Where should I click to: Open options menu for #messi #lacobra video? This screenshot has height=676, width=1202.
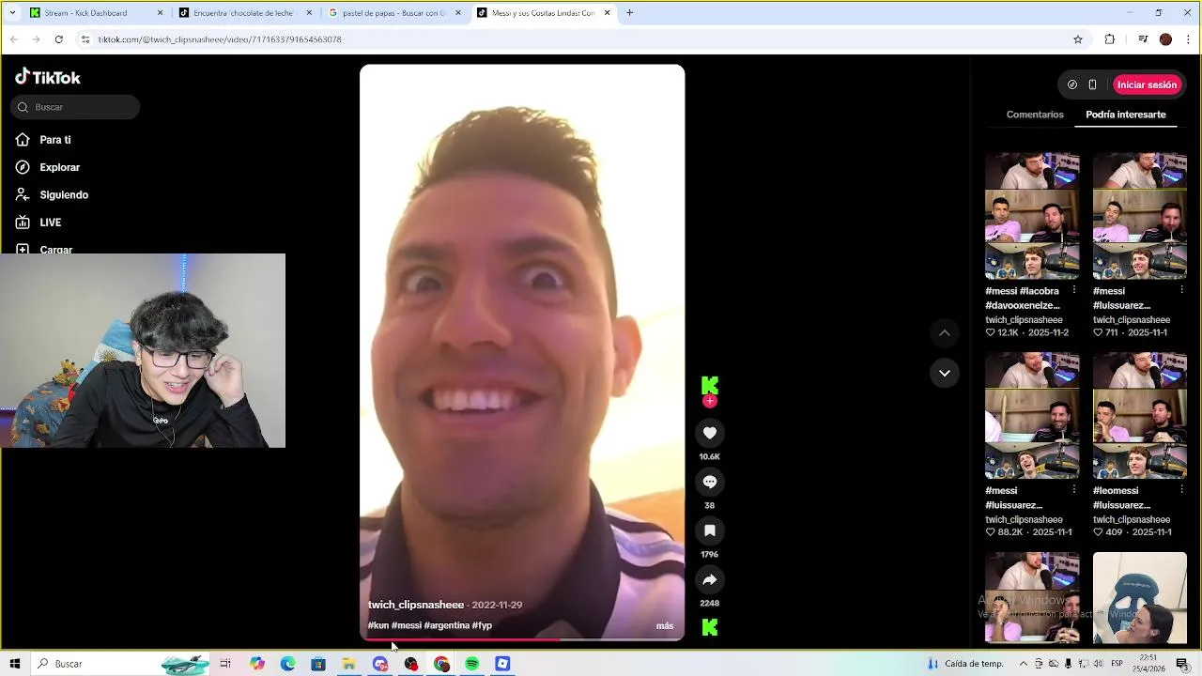click(1074, 291)
